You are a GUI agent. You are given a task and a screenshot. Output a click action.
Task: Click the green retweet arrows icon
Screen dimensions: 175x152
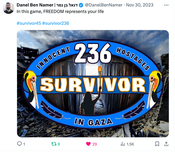pyautogui.click(x=54, y=144)
